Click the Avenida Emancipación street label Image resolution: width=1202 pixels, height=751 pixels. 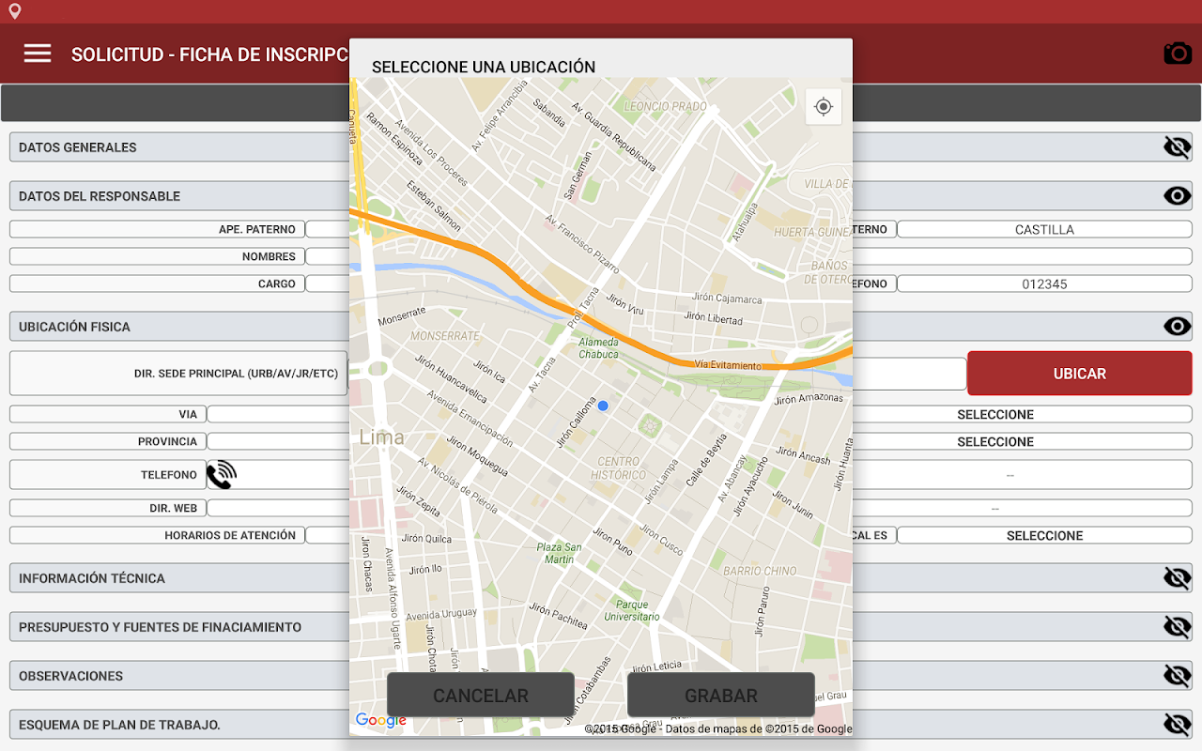click(470, 419)
